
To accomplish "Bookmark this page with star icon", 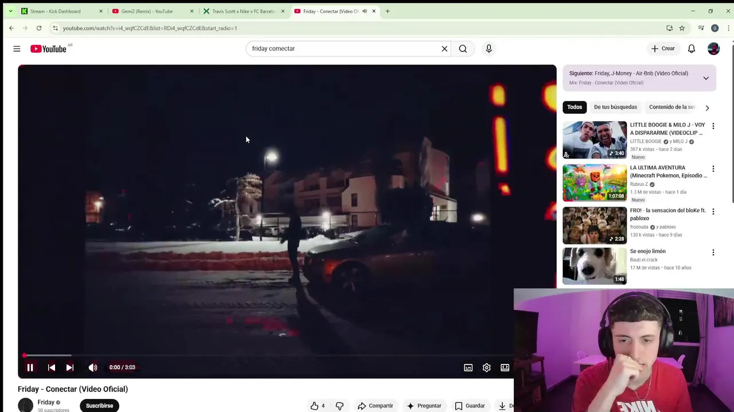I will coord(682,28).
